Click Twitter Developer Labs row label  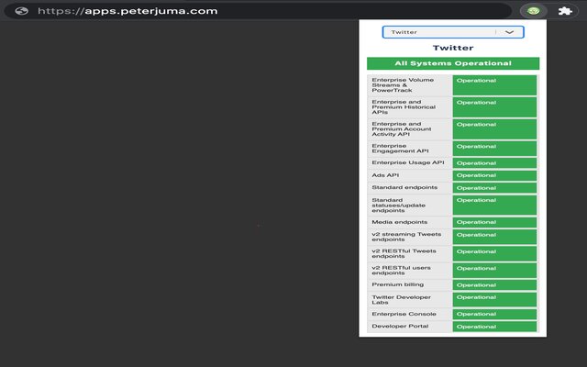pos(409,300)
